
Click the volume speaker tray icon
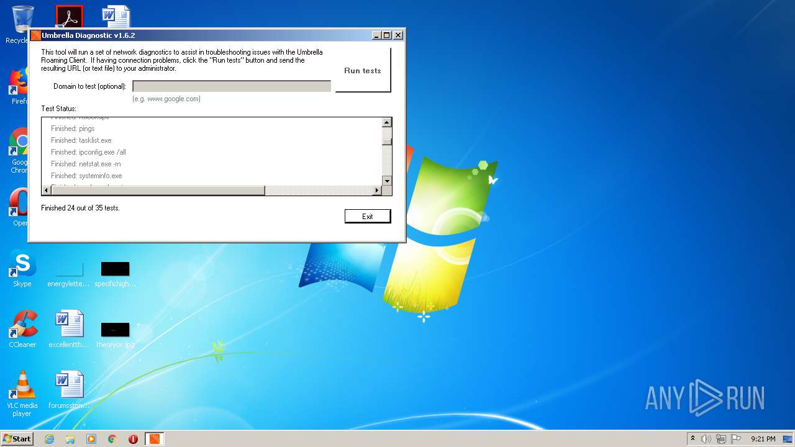pyautogui.click(x=706, y=439)
